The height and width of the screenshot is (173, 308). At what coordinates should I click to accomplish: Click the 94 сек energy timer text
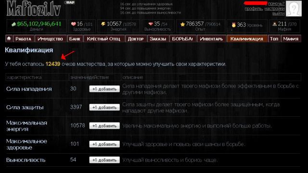coord(145,8)
